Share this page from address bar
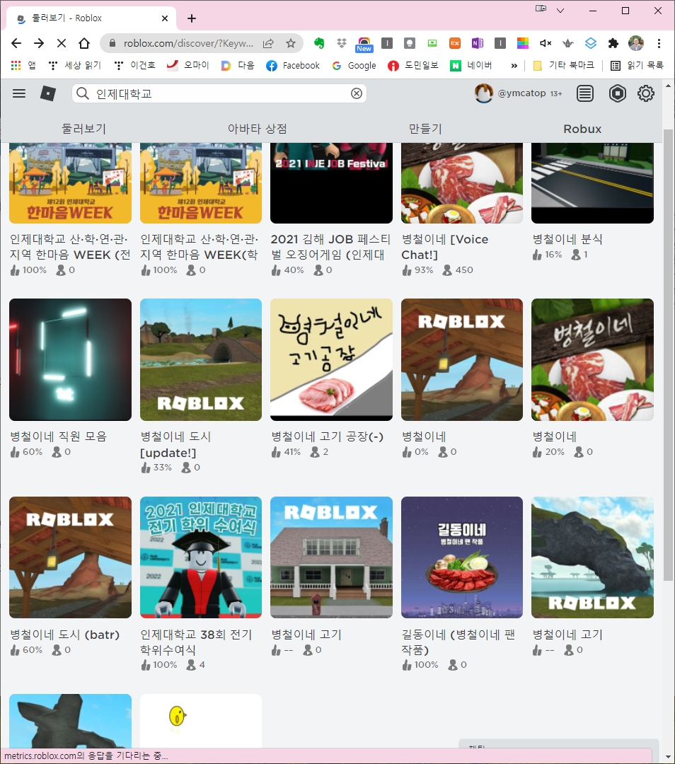This screenshot has height=764, width=675. click(268, 43)
